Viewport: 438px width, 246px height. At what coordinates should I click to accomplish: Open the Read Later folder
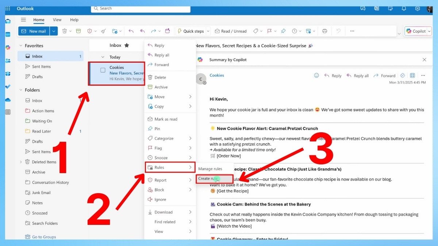click(42, 131)
